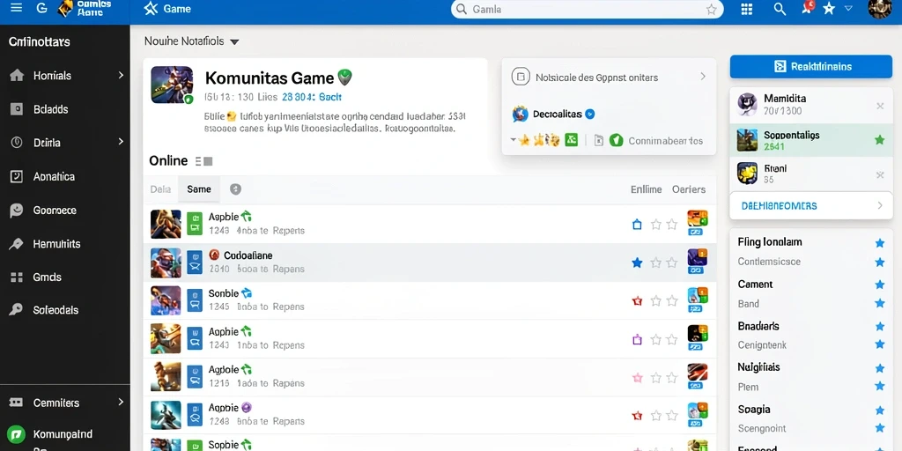This screenshot has width=902, height=451.
Task: Open the hamburger menu in top bar
Action: 16,8
